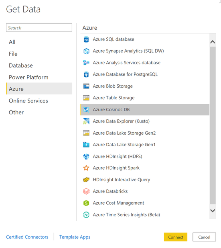Click the scroll up arrow of connector list
The width and height of the screenshot is (221, 248).
tap(213, 42)
